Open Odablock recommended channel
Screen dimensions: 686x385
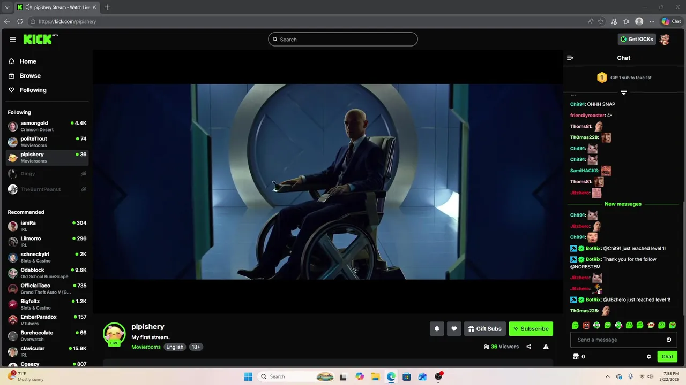pos(47,273)
